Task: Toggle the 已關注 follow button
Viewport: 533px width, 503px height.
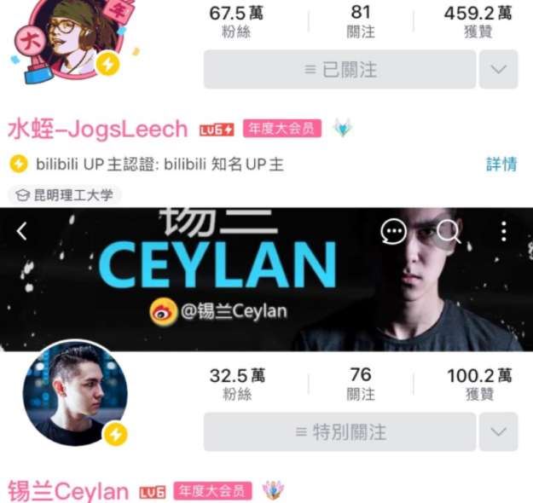Action: pos(339,69)
